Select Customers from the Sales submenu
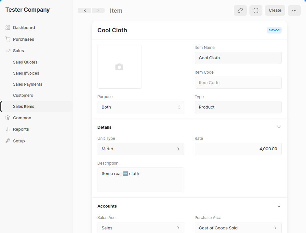The width and height of the screenshot is (306, 233). [23, 95]
